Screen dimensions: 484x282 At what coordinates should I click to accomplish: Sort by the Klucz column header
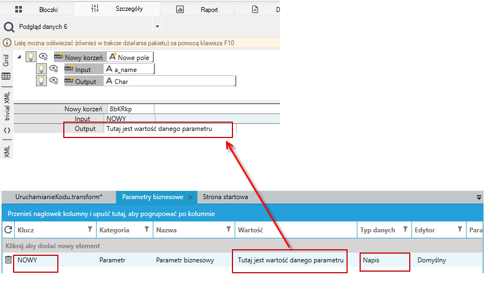(x=26, y=230)
